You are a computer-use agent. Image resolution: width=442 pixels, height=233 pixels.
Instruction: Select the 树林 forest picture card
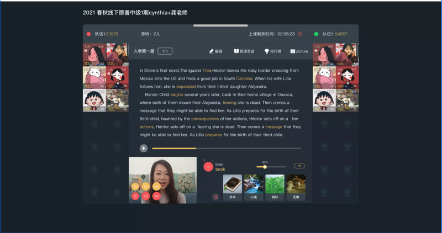(275, 187)
